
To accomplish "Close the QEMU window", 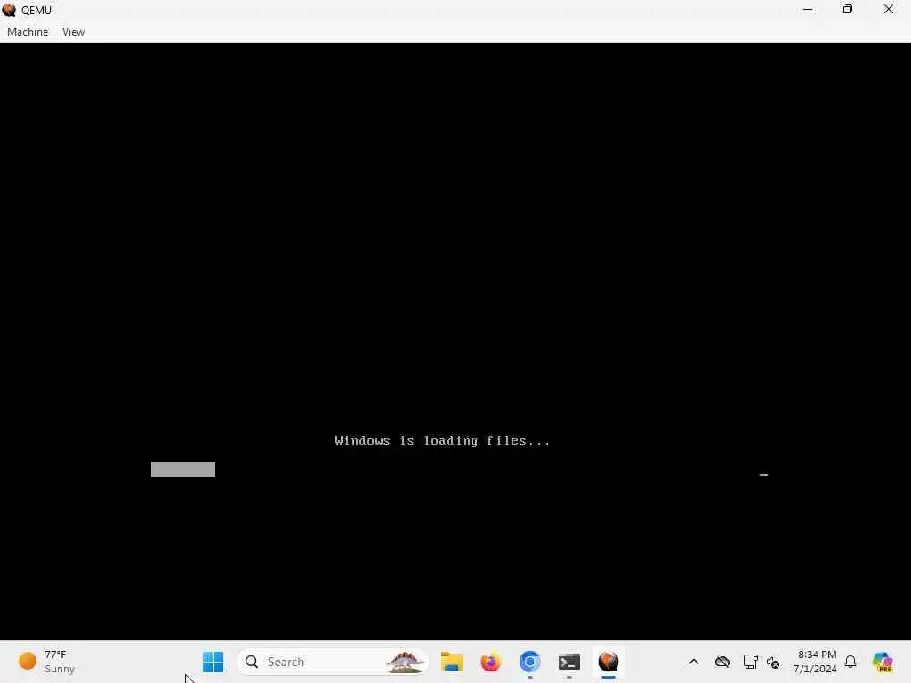I will tap(889, 9).
